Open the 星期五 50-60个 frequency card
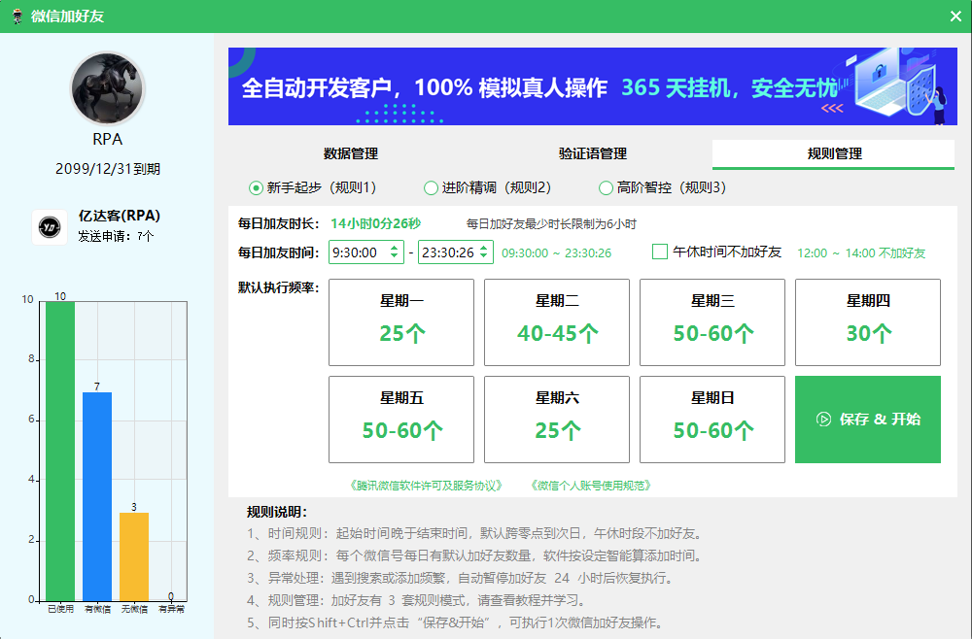972x639 pixels. click(x=401, y=420)
